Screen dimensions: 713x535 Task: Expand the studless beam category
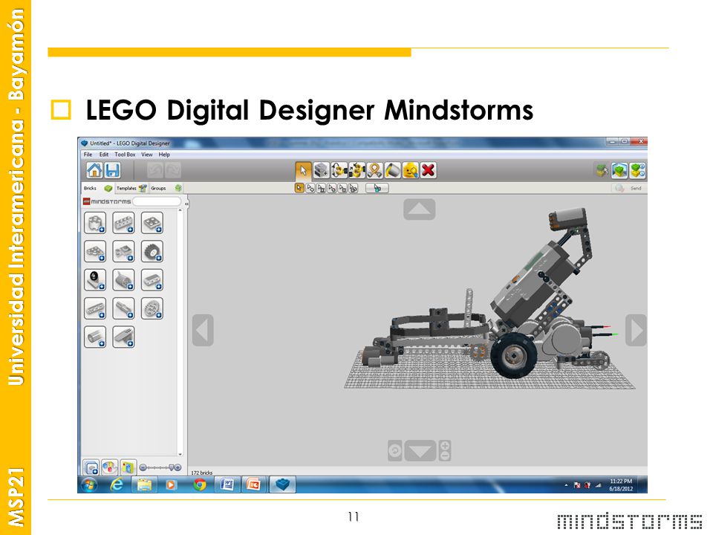pyautogui.click(x=152, y=280)
